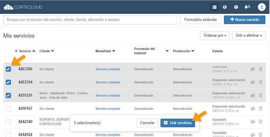
Task: Select the checkbox for service 4250167
Action: coord(8,109)
